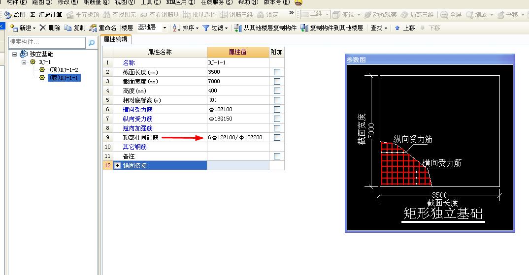
Task: Click 重命名 rename icon
Action: click(93, 28)
